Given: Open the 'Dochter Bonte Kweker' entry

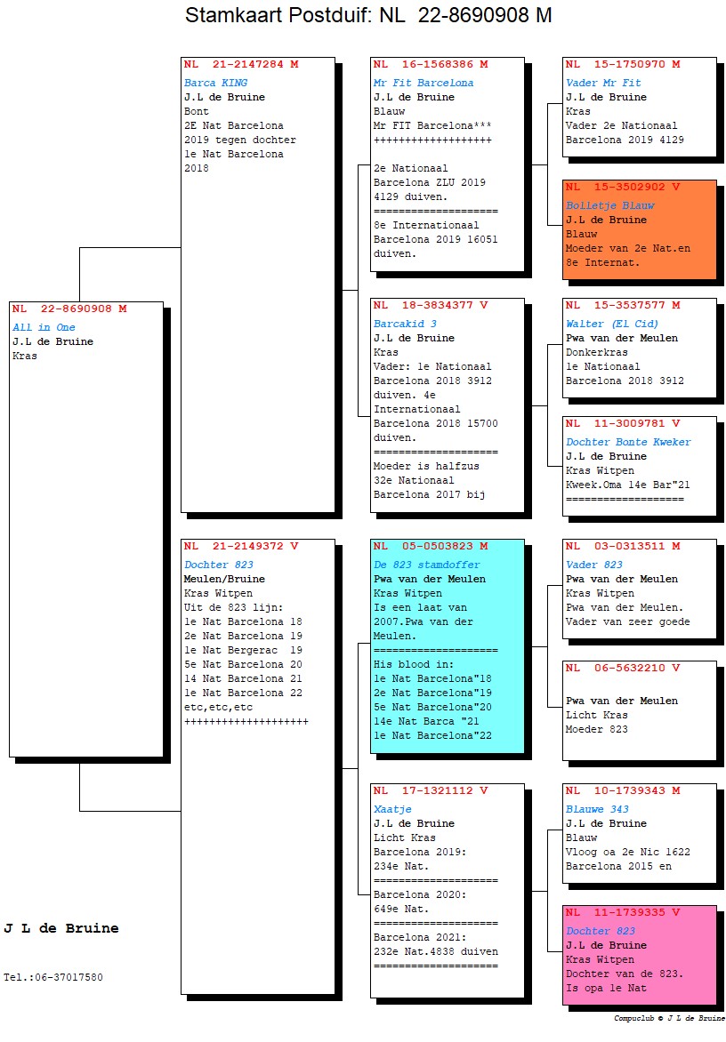Looking at the screenshot, I should pyautogui.click(x=628, y=442).
